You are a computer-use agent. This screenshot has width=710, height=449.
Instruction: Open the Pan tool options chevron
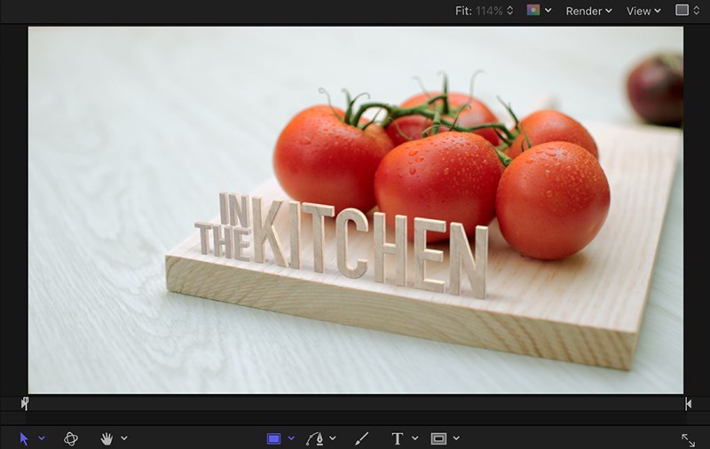pyautogui.click(x=124, y=438)
